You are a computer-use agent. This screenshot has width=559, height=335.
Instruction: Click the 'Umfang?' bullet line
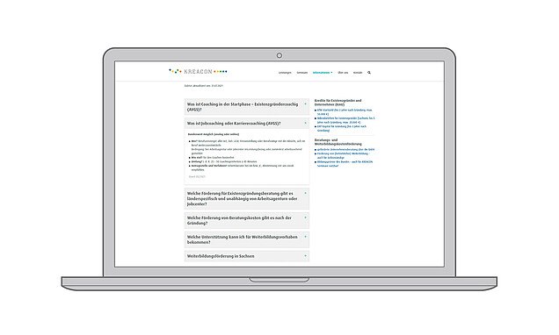(224, 161)
